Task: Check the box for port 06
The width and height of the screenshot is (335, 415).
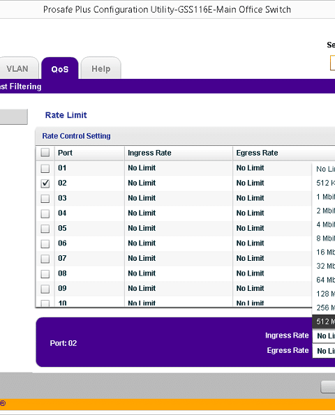Action: [45, 243]
